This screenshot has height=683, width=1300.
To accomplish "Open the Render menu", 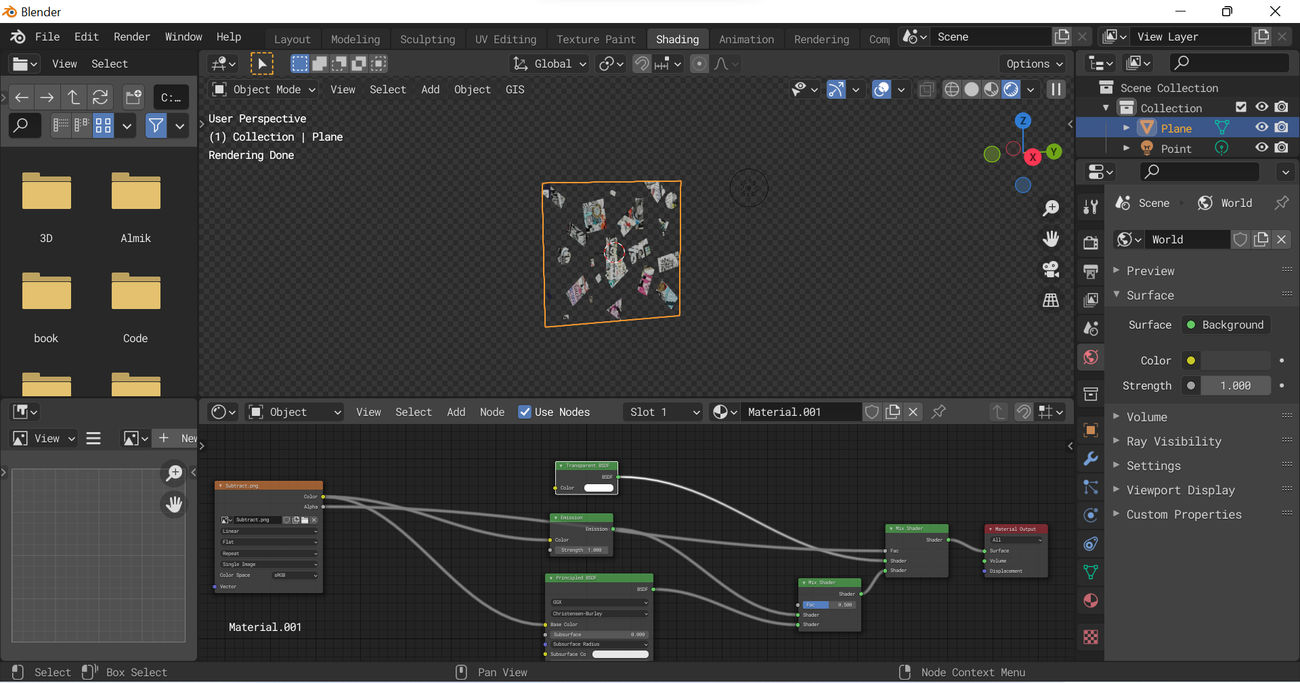I will (x=131, y=37).
